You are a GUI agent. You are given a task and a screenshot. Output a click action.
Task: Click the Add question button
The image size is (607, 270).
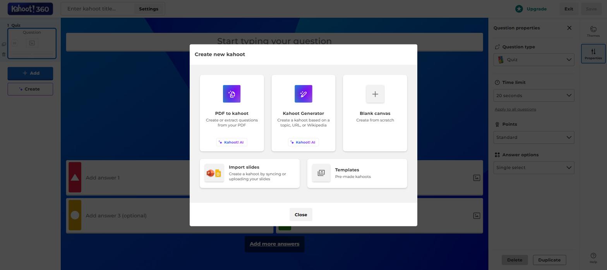point(30,73)
